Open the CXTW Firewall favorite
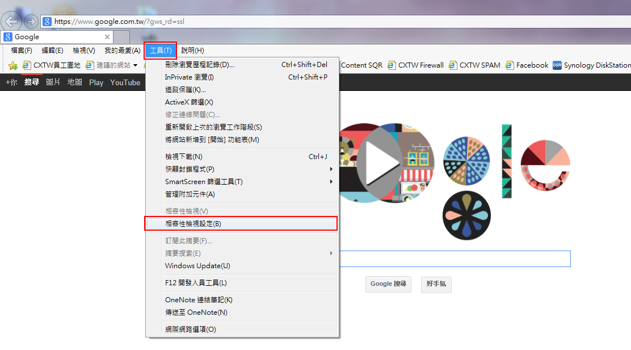The image size is (631, 350). point(415,65)
